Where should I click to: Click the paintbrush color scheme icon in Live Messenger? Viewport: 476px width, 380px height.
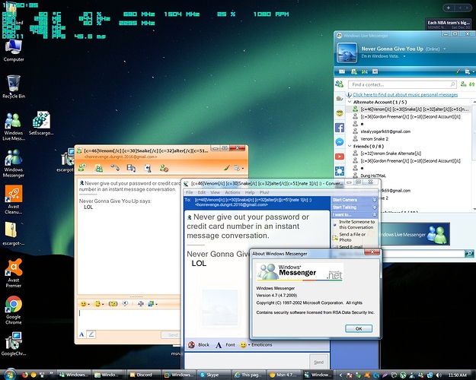458,71
